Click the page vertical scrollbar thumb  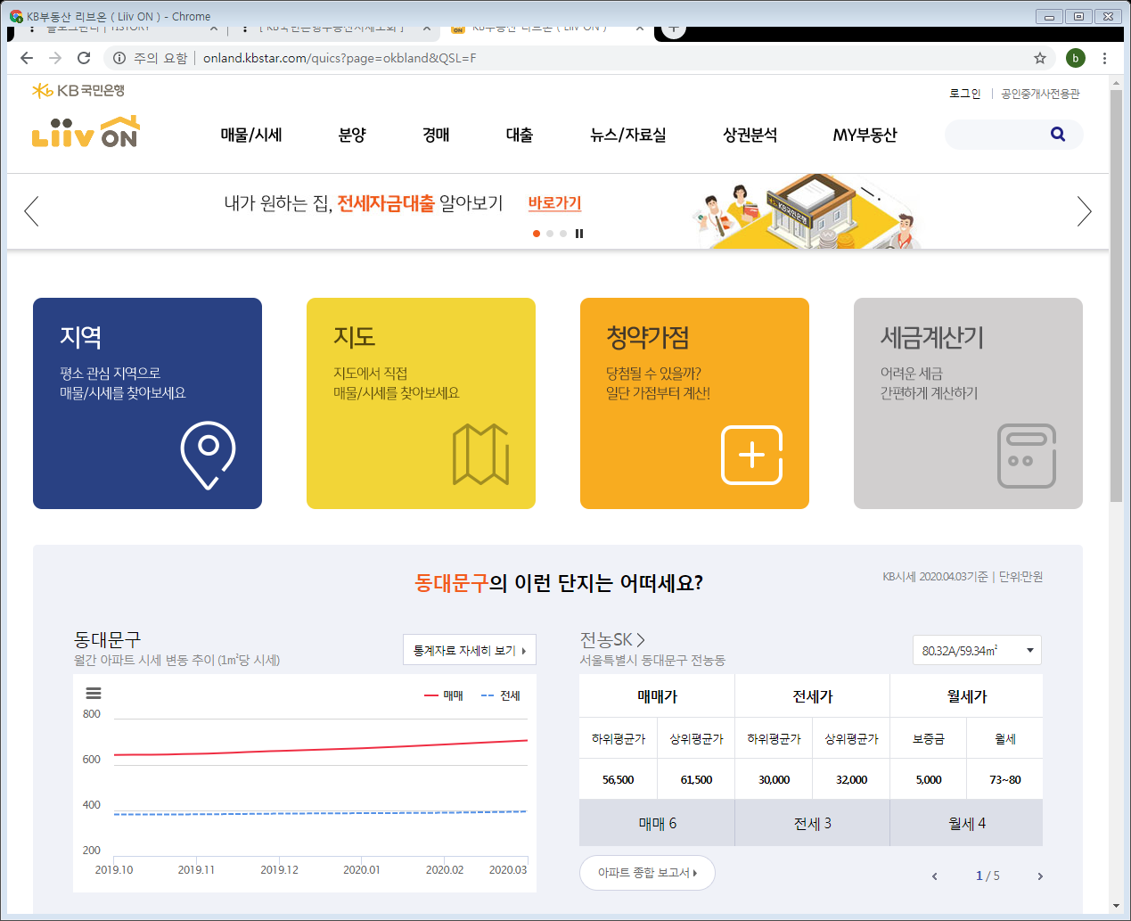click(1116, 294)
